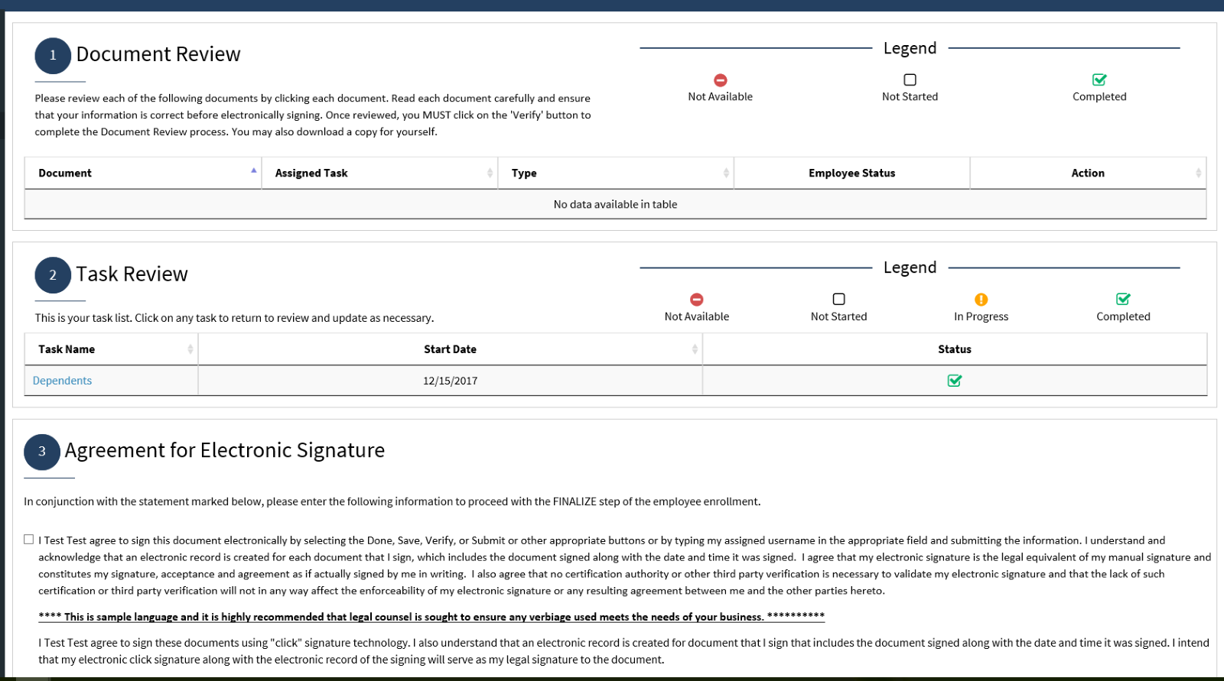Click the Not Available icon in Document Review legend
Screen dimensions: 1224x681
click(x=720, y=80)
